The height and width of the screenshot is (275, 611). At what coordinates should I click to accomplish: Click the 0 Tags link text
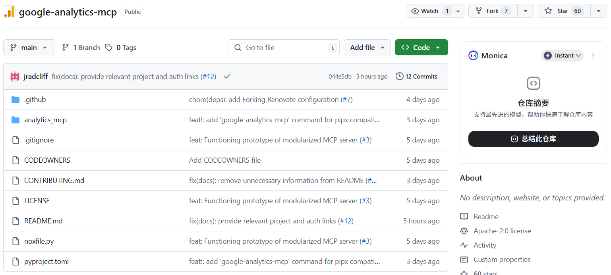(126, 48)
